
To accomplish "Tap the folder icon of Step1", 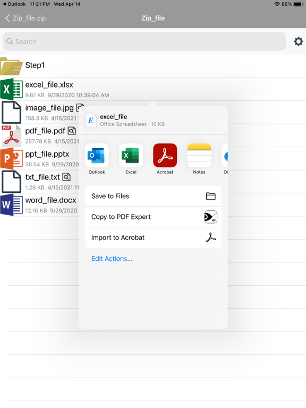I will [x=12, y=66].
